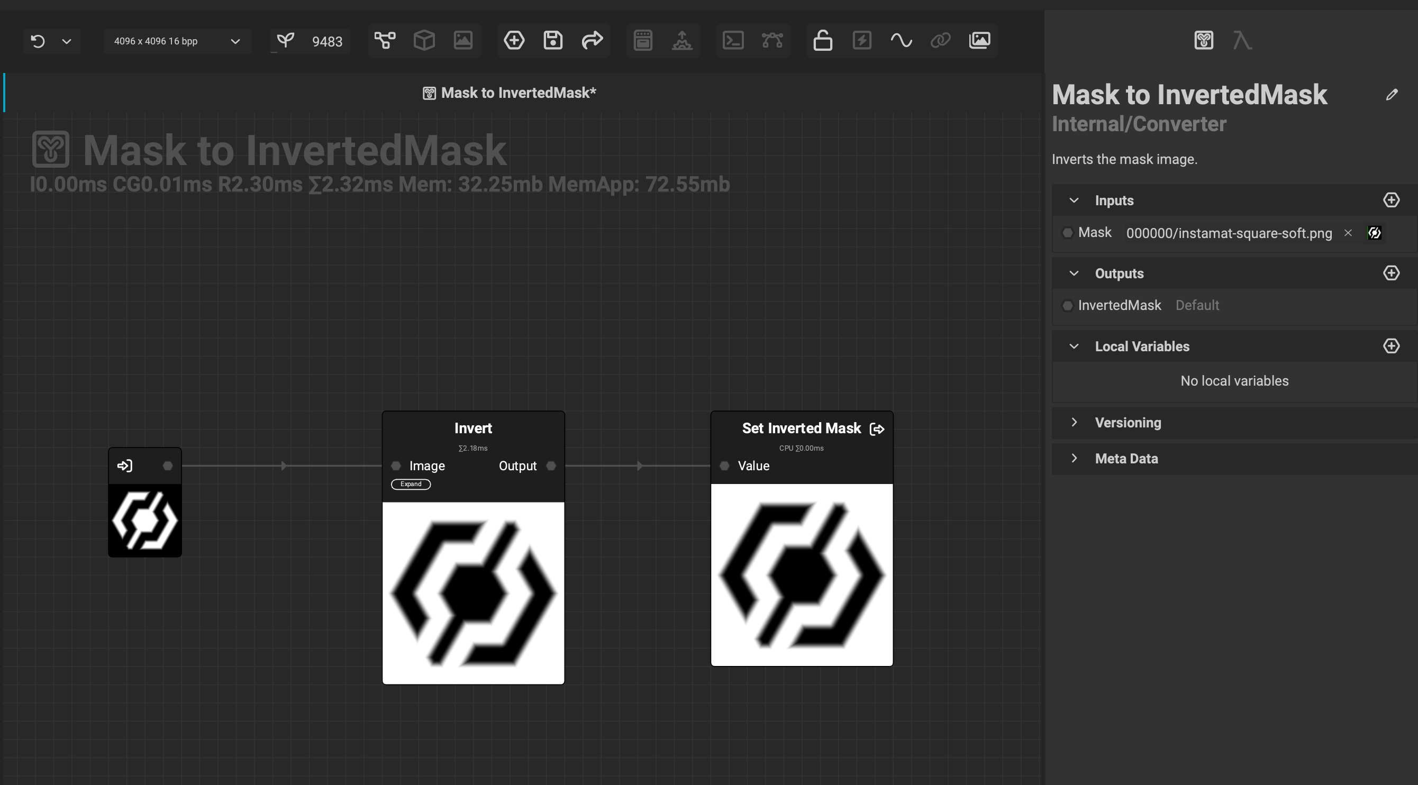This screenshot has height=785, width=1418.
Task: Click the share arrow icon in toolbar
Action: 592,40
